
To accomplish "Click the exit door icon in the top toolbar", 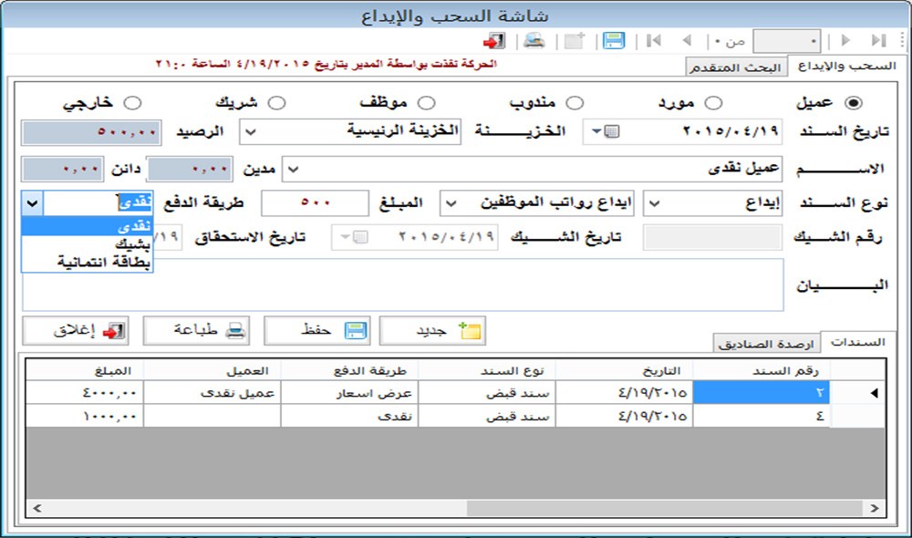I will (x=494, y=41).
